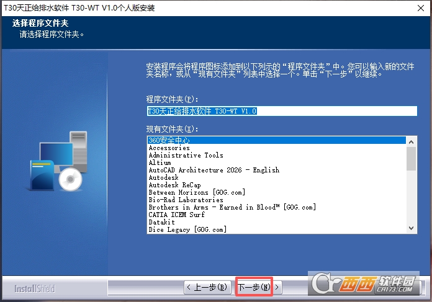Select AutoCAD Architecture 2026 - English entry

(277, 170)
